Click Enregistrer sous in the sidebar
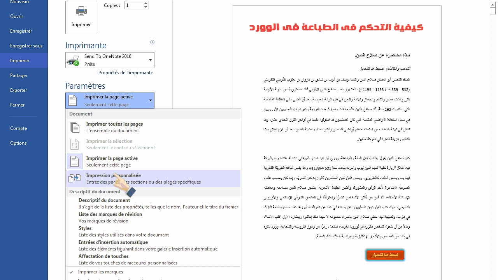 pyautogui.click(x=24, y=46)
